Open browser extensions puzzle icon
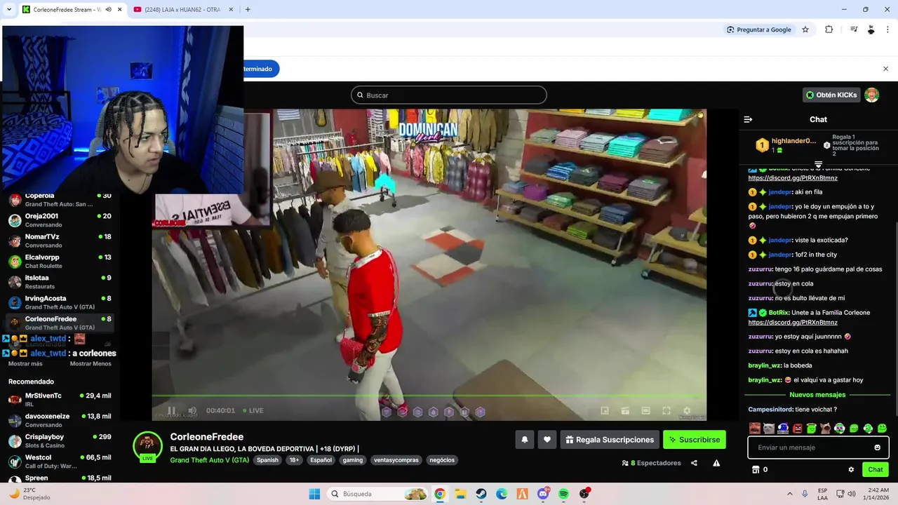Image resolution: width=898 pixels, height=505 pixels. pos(829,29)
